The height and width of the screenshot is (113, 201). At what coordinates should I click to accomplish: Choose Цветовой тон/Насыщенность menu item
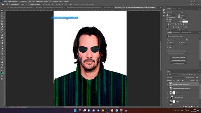[x=65, y=18]
